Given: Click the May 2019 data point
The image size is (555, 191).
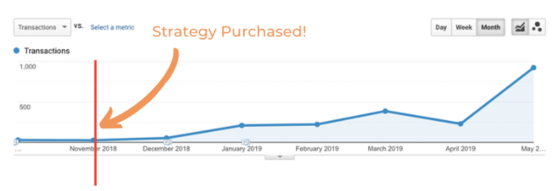Looking at the screenshot, I should click(x=533, y=67).
